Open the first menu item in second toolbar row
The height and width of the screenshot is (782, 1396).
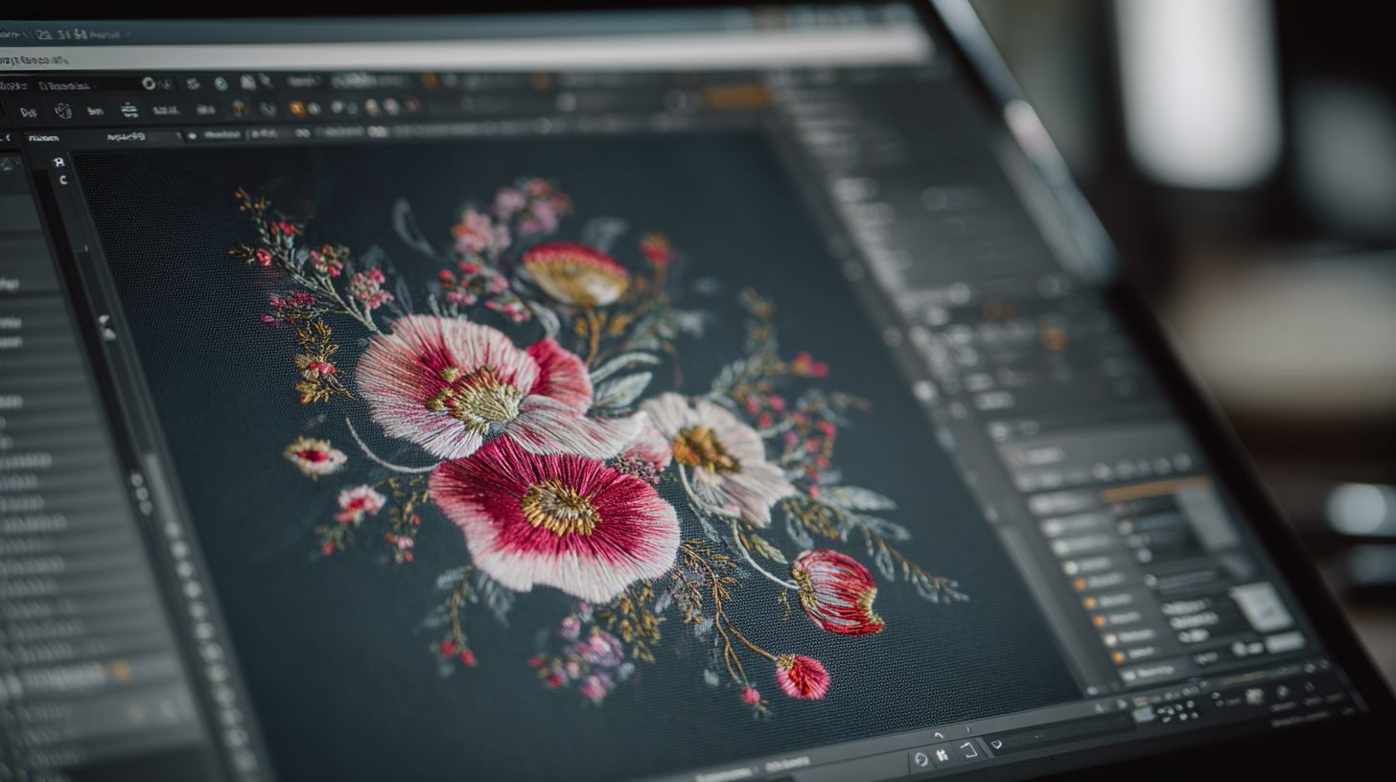coord(27,112)
